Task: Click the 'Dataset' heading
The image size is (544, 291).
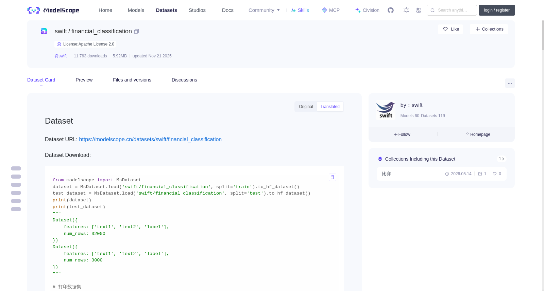Action: (59, 121)
